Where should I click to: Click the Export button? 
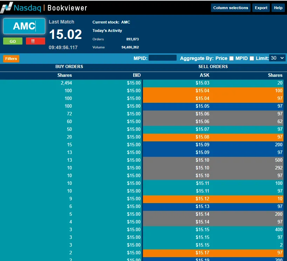[x=261, y=8]
